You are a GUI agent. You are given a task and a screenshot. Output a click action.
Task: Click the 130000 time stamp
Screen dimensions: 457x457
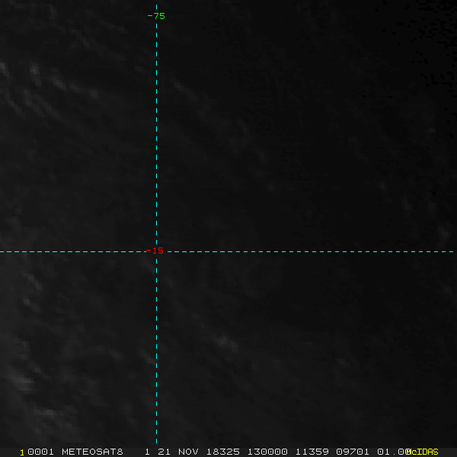click(x=266, y=452)
